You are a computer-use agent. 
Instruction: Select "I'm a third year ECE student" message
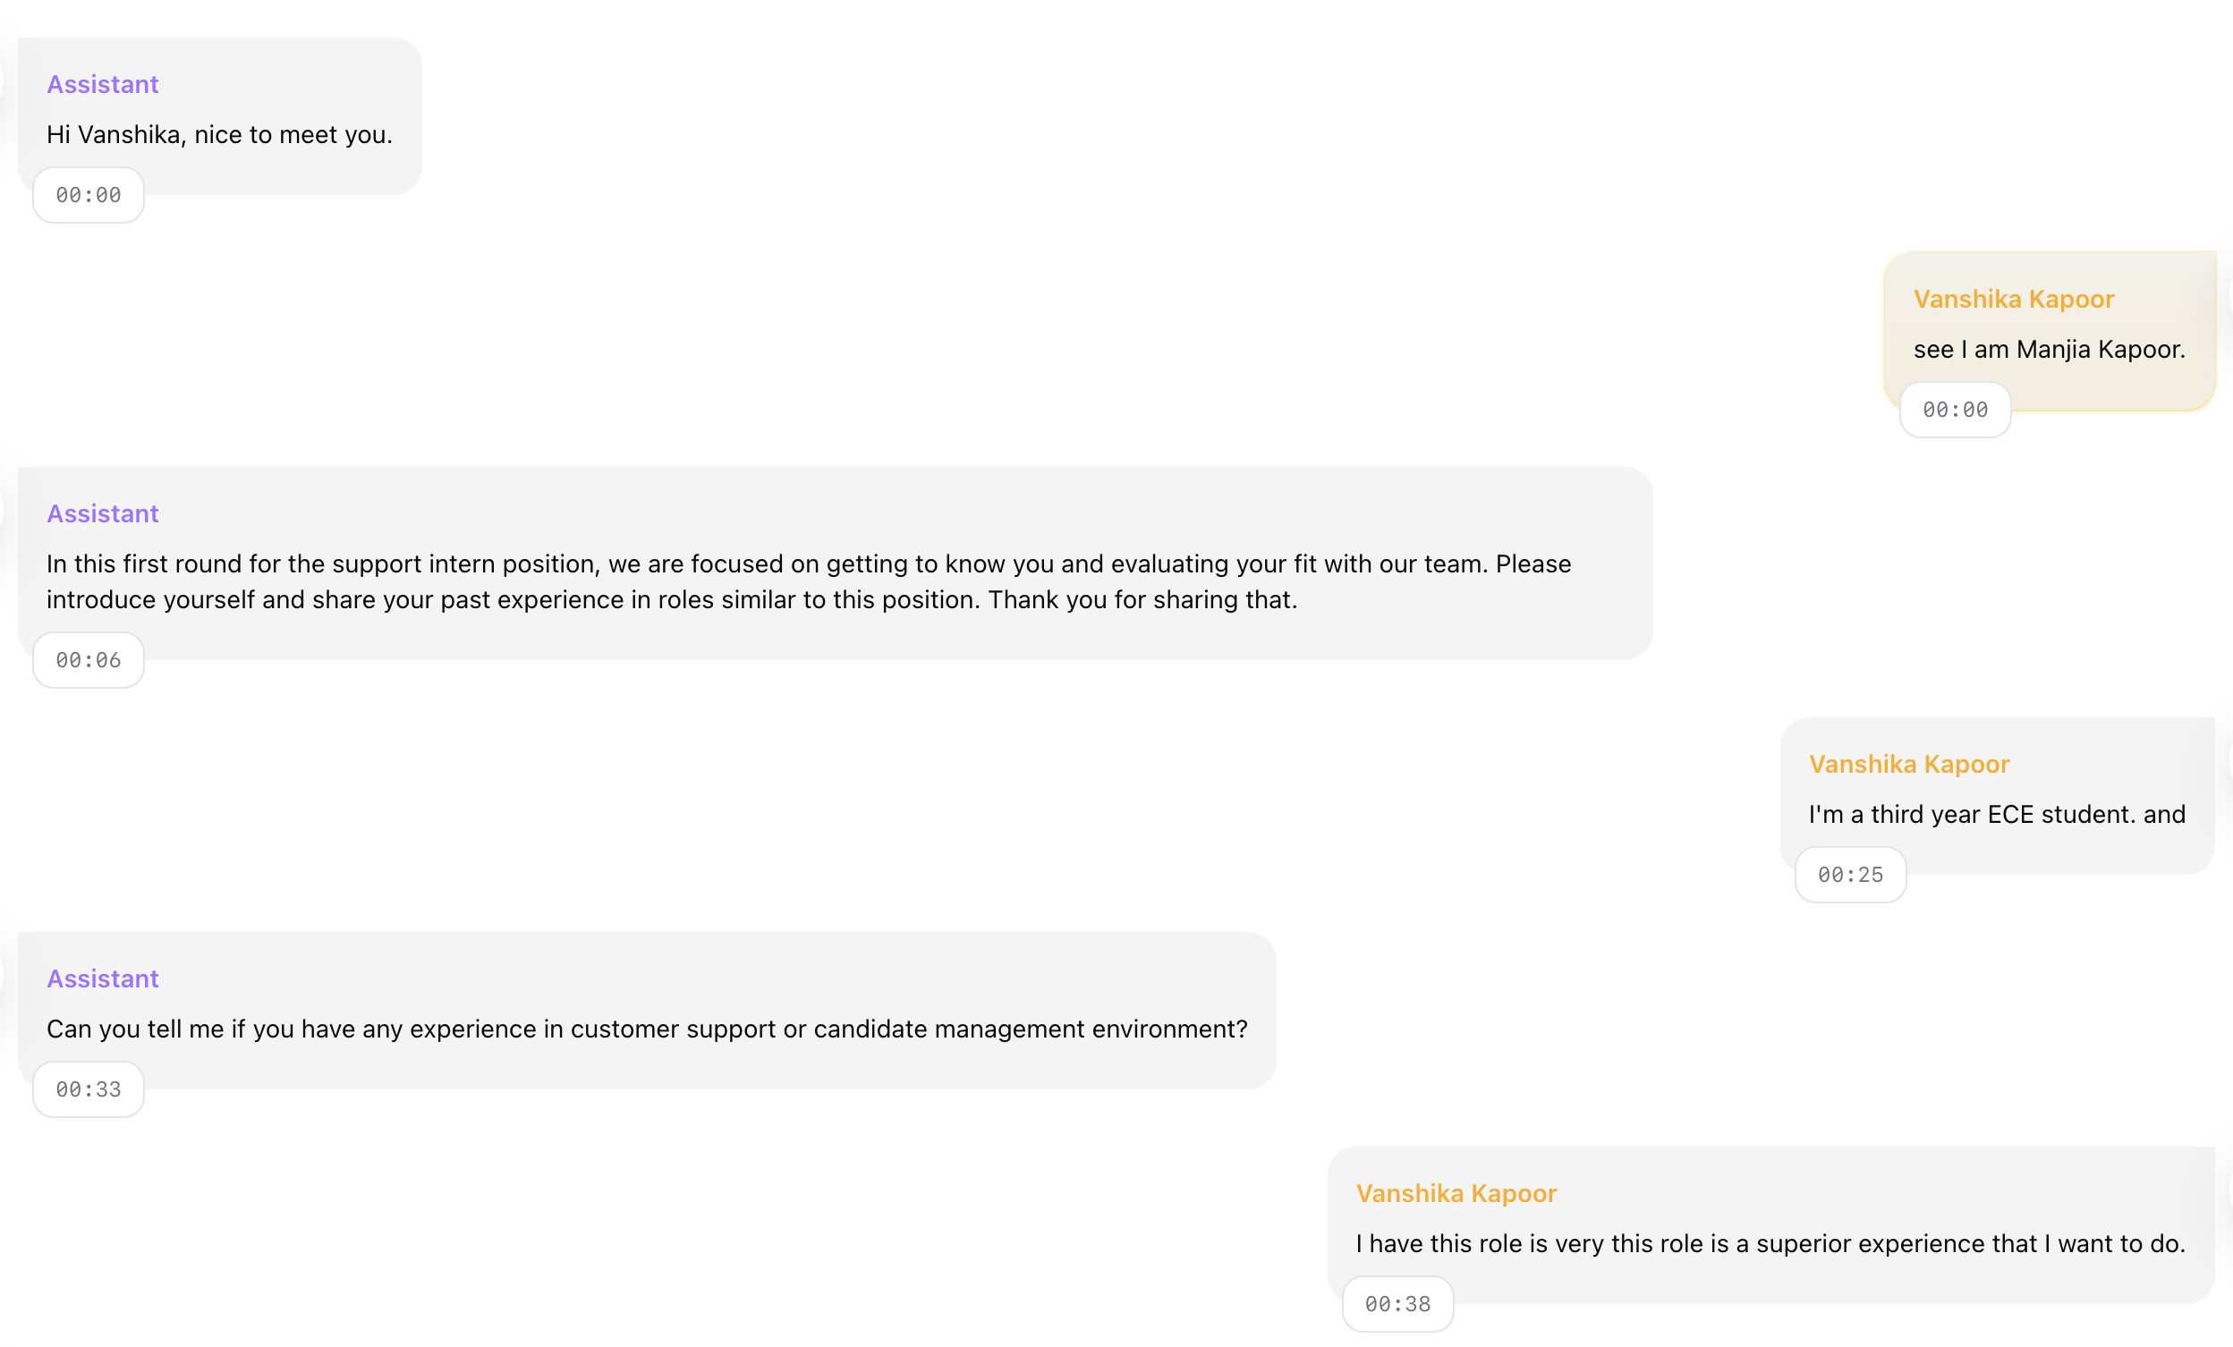[1997, 814]
